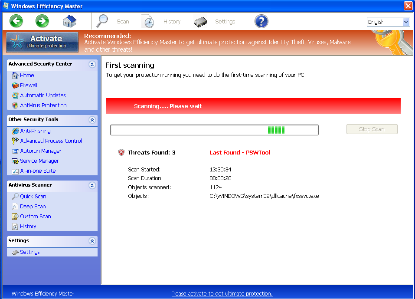Click the Advanced Process Control icon
415x299 pixels.
[15, 141]
